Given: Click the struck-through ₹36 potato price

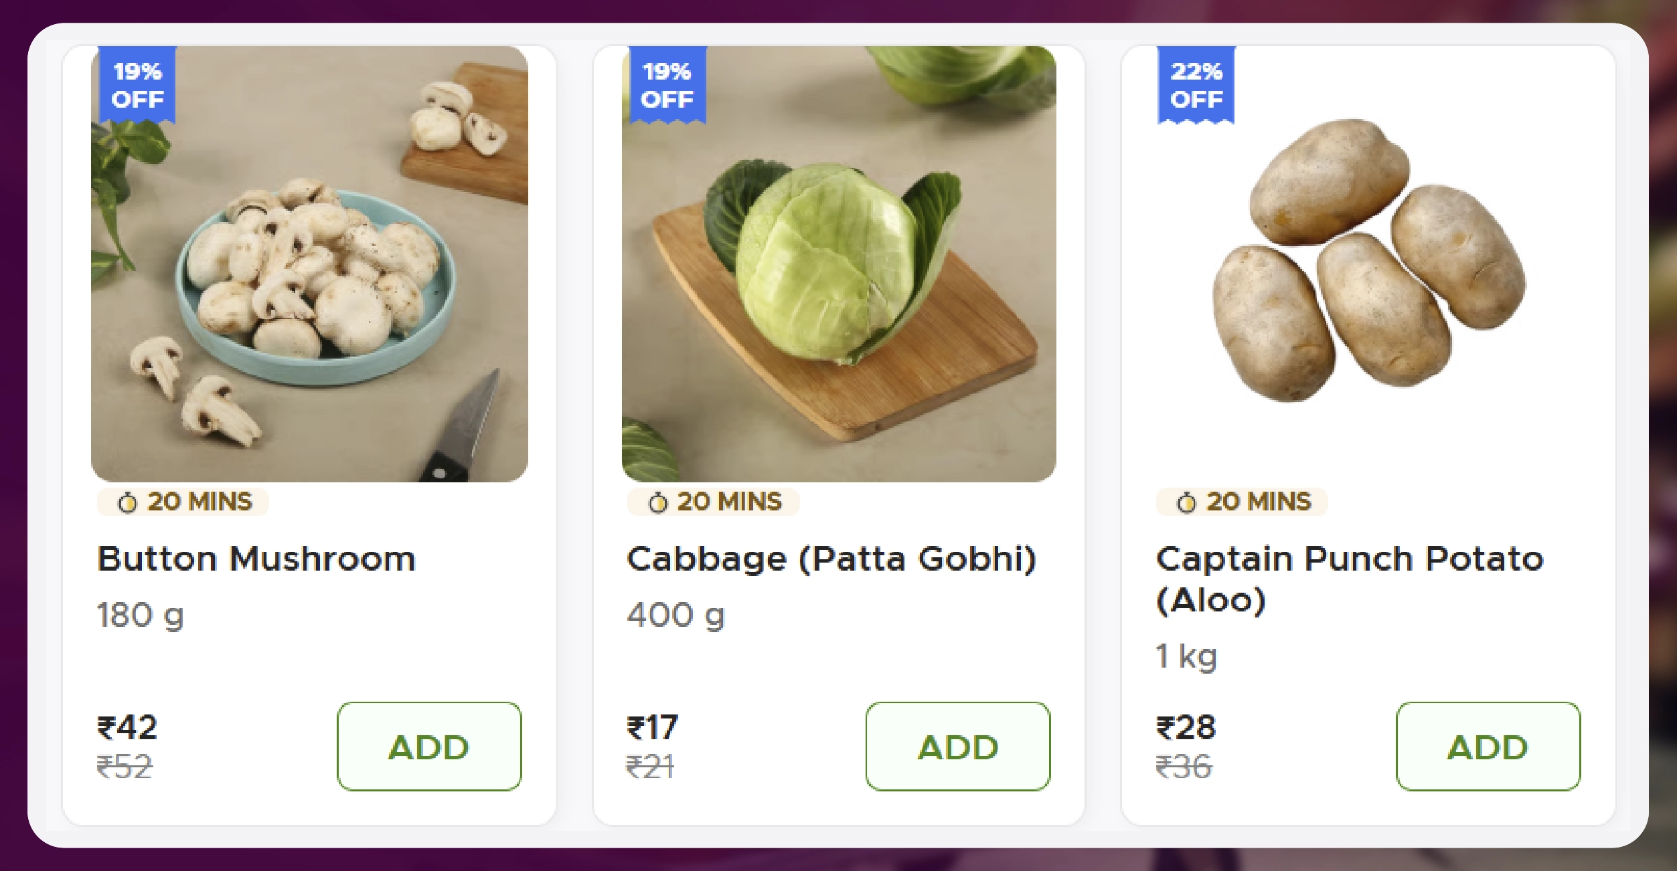Looking at the screenshot, I should click(1184, 767).
